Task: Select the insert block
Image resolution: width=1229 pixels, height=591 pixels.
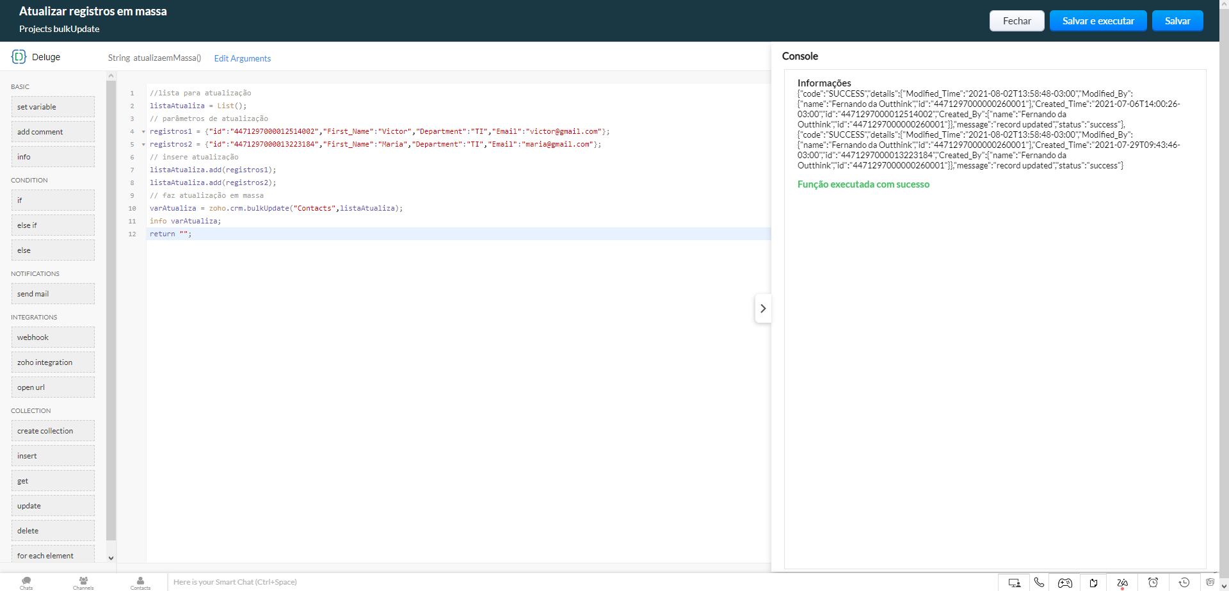Action: tap(52, 456)
